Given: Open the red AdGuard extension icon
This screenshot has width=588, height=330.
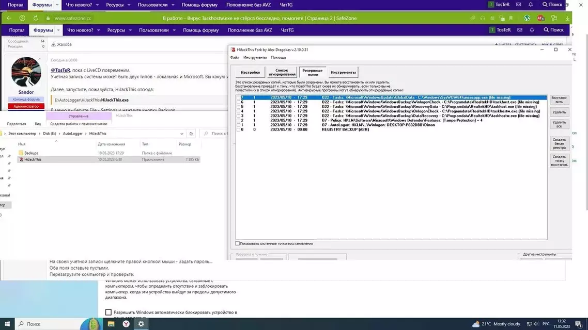Looking at the screenshot, I should [x=540, y=18].
